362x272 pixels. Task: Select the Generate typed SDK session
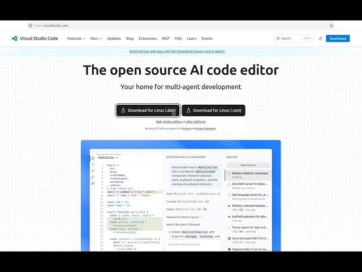point(248,240)
